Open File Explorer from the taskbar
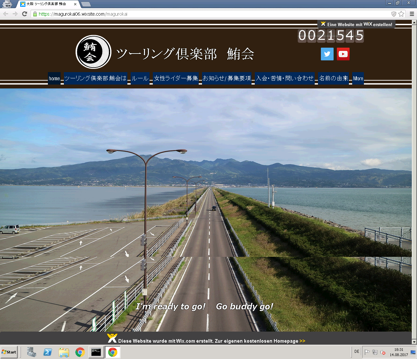 64,352
